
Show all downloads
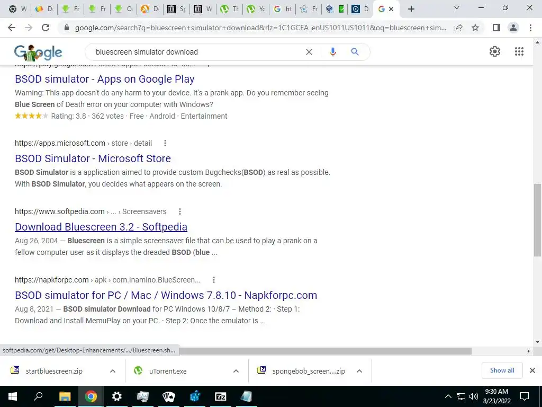click(502, 370)
